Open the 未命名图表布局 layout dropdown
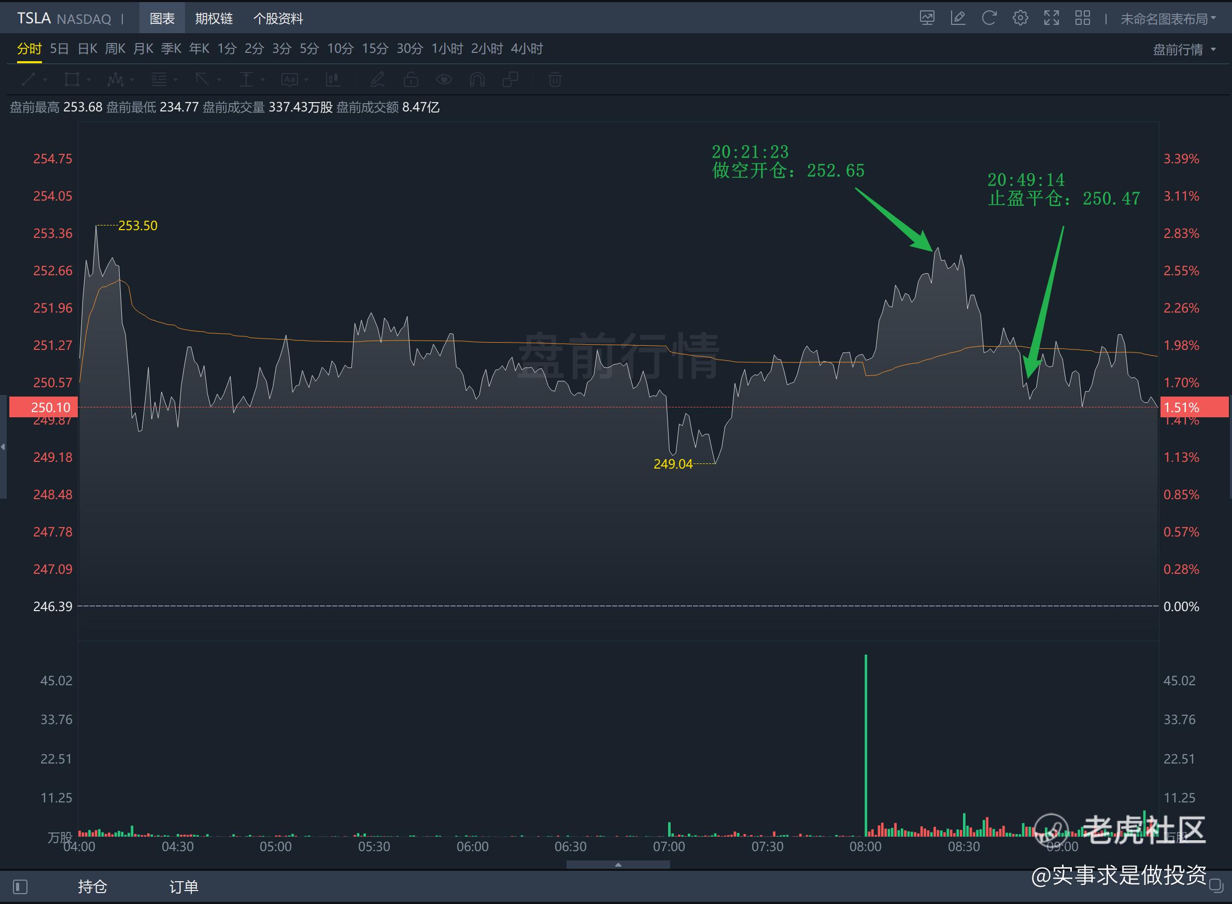This screenshot has height=904, width=1232. click(1167, 19)
